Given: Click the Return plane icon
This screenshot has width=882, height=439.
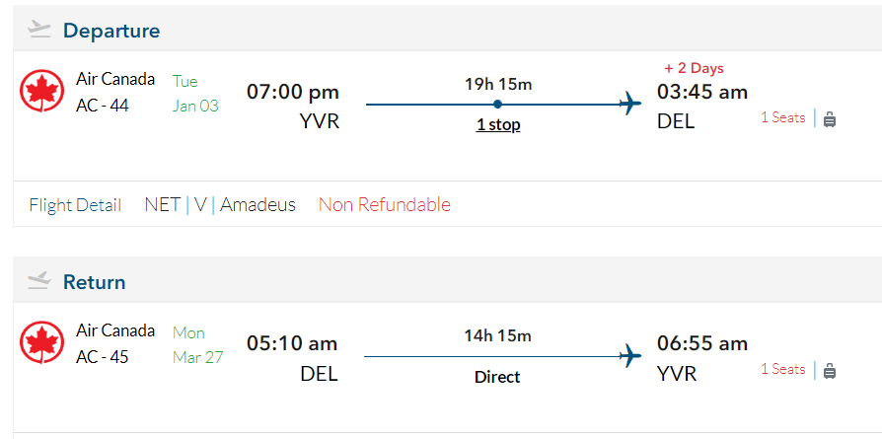Looking at the screenshot, I should coord(39,281).
